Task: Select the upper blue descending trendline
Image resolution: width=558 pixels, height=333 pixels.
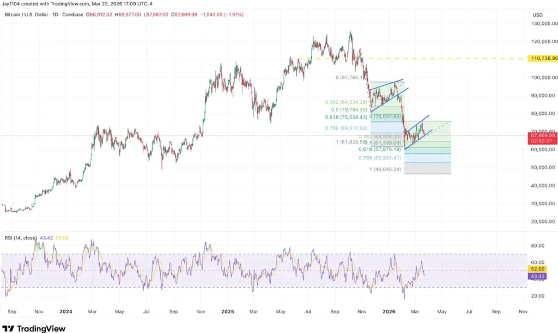Action: 390,84
